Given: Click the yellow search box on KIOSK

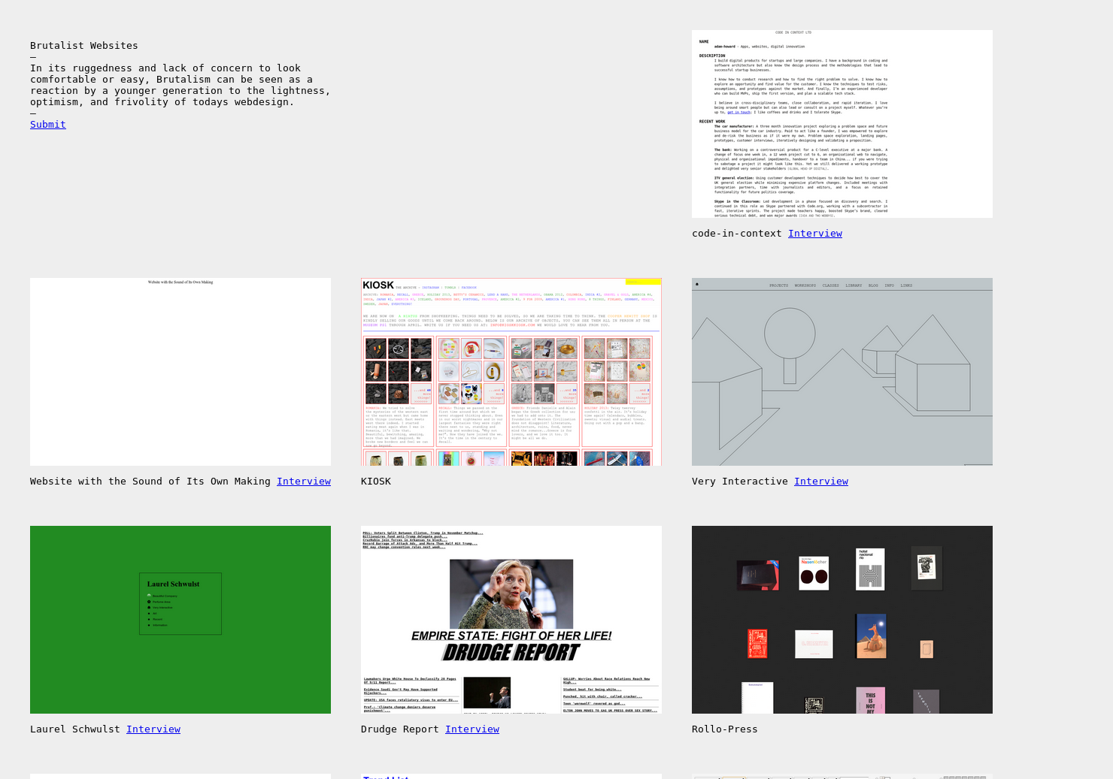Looking at the screenshot, I should coord(642,282).
